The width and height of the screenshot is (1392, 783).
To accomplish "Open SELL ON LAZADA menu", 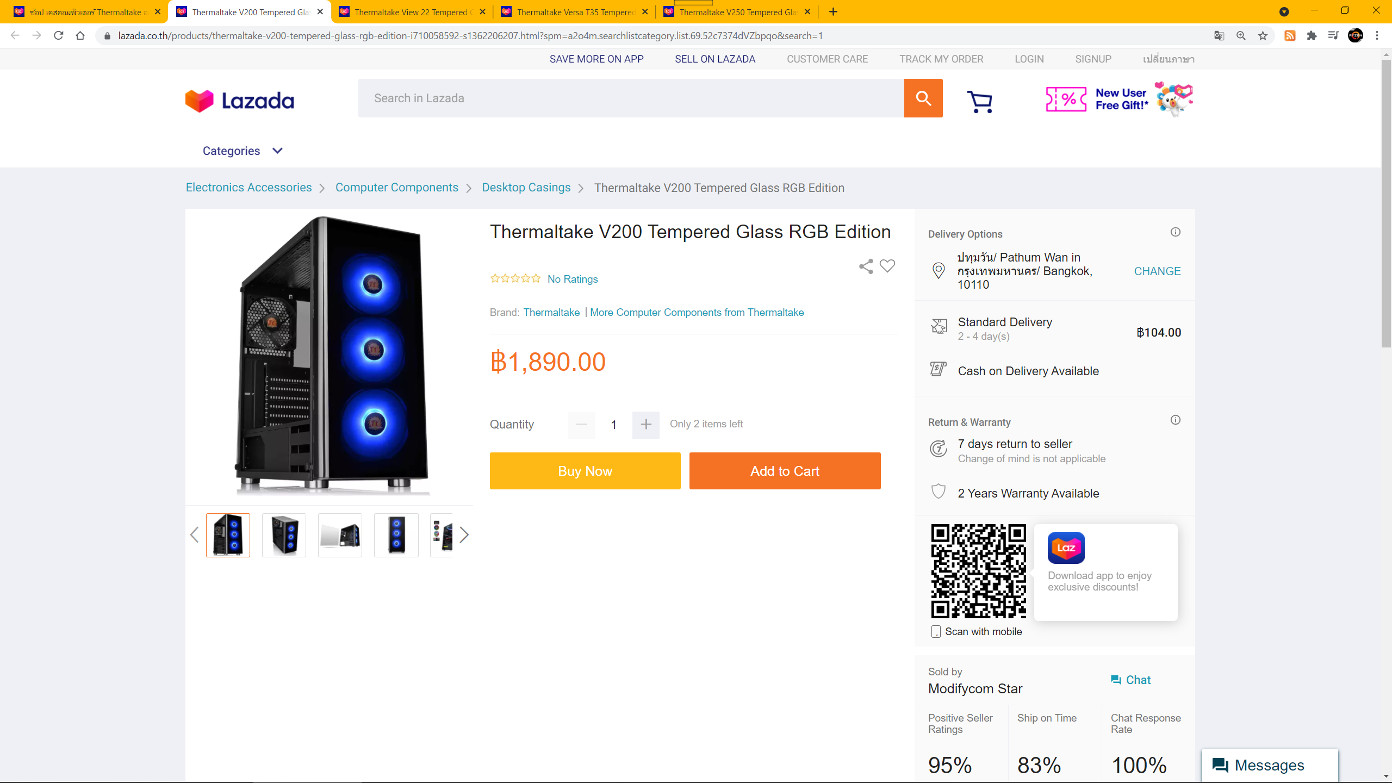I will [x=715, y=59].
